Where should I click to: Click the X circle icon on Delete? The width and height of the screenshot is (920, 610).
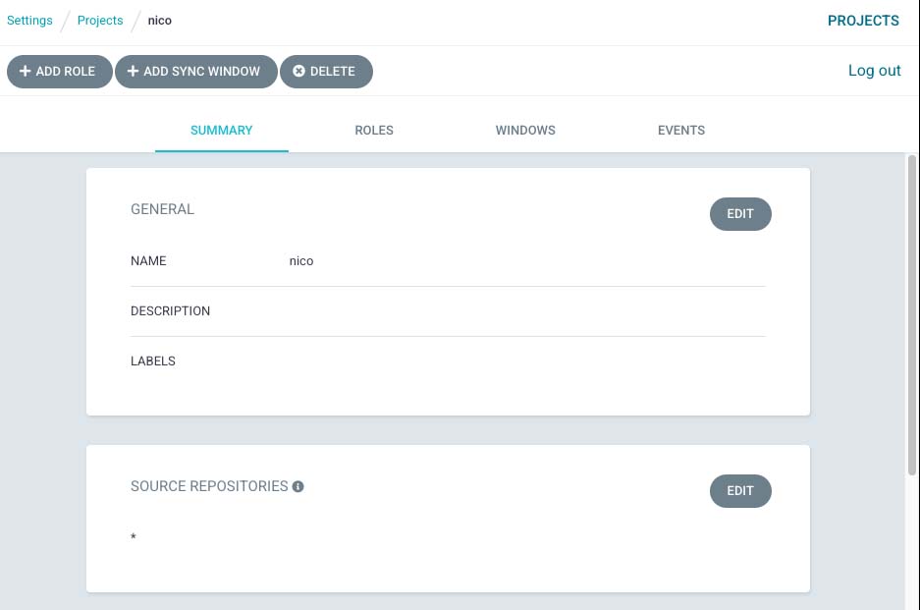coord(298,71)
